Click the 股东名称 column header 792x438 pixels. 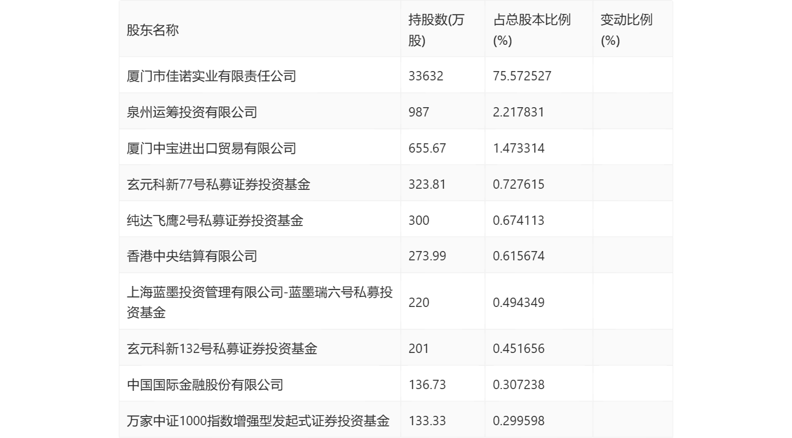click(153, 30)
